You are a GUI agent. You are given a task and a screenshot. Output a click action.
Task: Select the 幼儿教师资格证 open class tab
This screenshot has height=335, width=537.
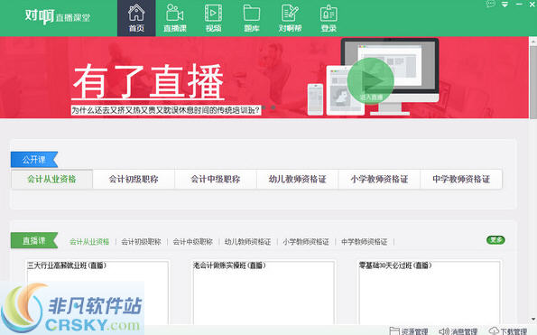297,179
